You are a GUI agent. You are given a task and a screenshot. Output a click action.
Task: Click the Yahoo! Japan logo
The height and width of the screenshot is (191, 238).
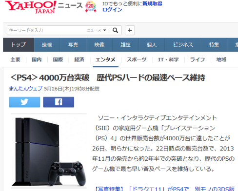[31, 7]
